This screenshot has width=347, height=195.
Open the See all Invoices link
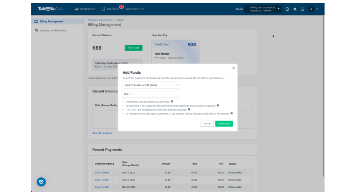pos(102,133)
